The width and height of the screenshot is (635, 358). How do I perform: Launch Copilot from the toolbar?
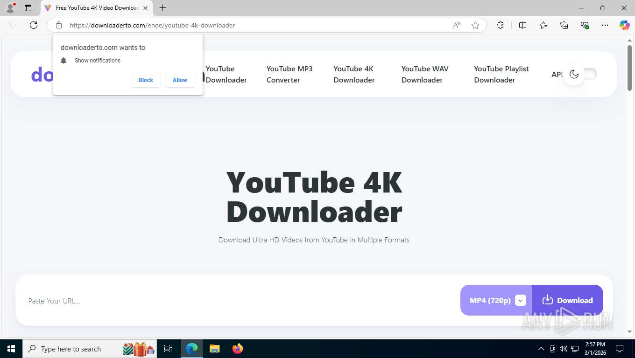coord(624,25)
